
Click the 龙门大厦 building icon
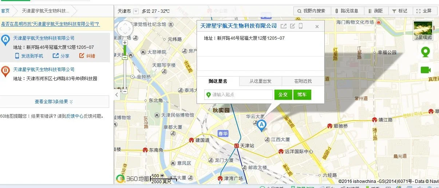tap(210, 160)
